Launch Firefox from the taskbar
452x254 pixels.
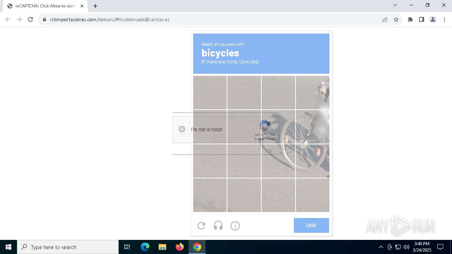click(180, 247)
